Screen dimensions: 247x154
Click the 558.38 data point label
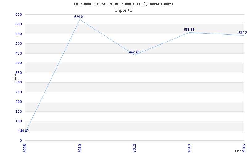(x=189, y=30)
